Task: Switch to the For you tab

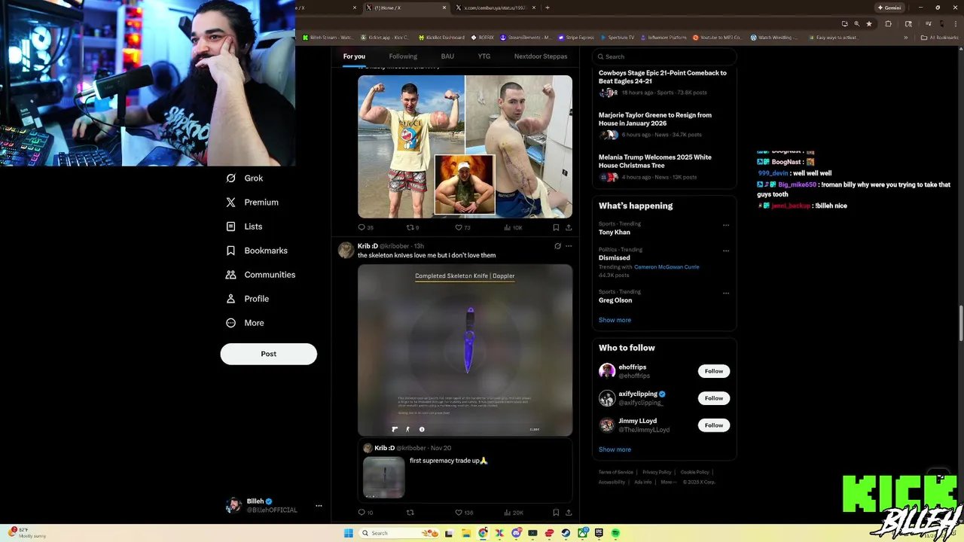Action: point(354,56)
